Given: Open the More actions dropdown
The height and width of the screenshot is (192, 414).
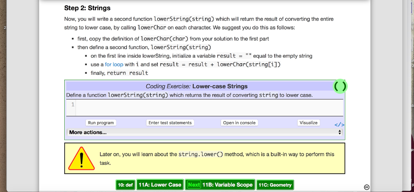Looking at the screenshot, I should coord(205,132).
